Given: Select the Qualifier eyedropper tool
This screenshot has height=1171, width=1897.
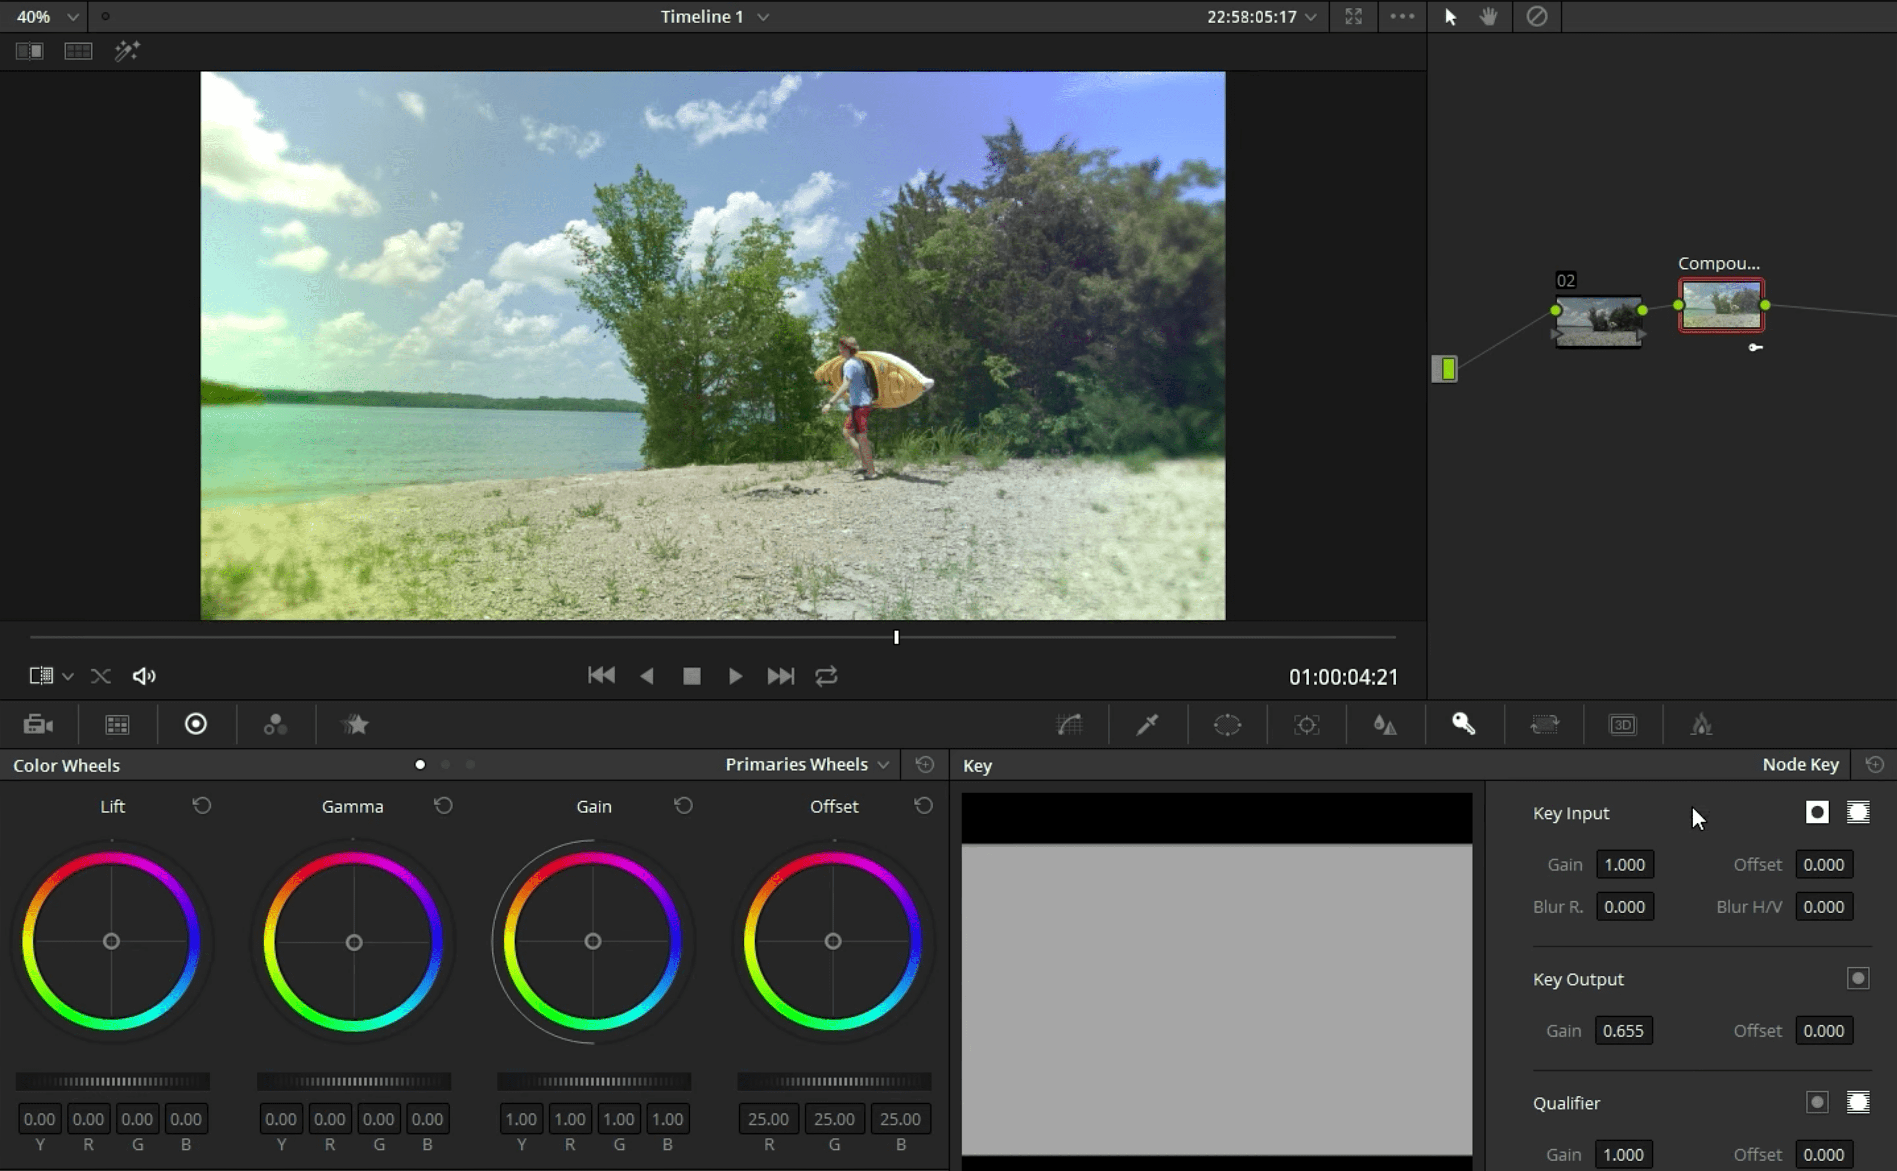Looking at the screenshot, I should pos(1148,724).
